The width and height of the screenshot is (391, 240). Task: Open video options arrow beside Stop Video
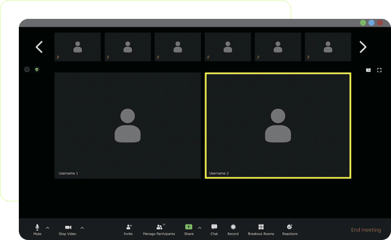pyautogui.click(x=82, y=228)
